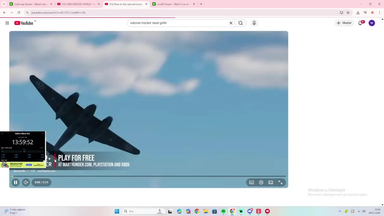
Task: Open Discord from taskbar
Action: tap(250, 211)
